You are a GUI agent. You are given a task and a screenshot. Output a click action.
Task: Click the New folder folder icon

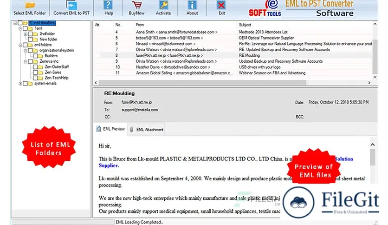[35, 39]
